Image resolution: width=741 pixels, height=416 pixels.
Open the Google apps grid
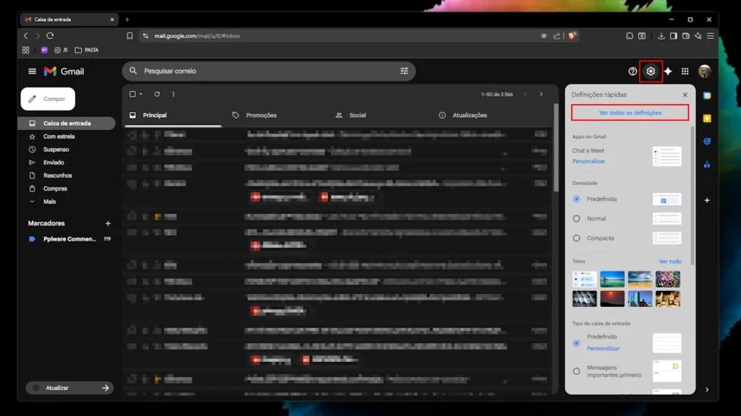pos(685,71)
